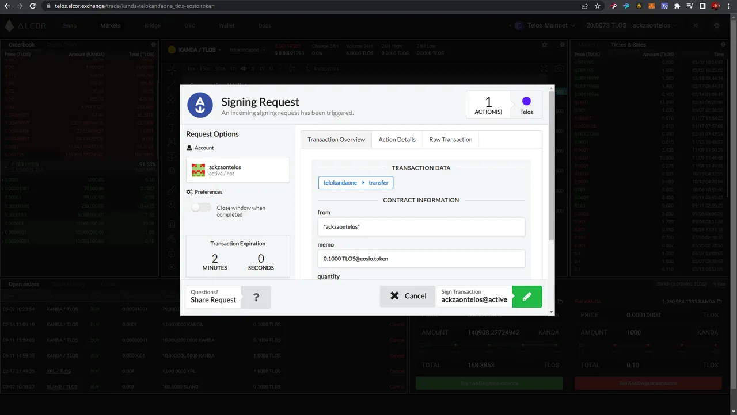Click the sell AMOUNT field 1000

click(x=648, y=332)
